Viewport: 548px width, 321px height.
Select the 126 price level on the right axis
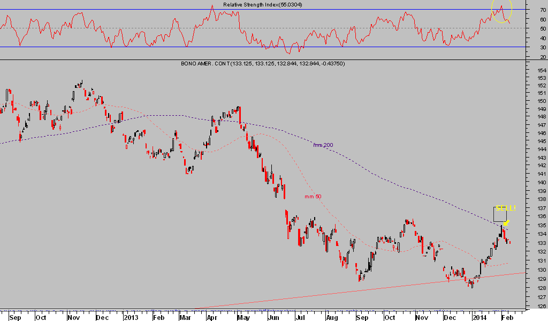(x=541, y=307)
